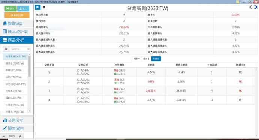Click the magnifier search icon
This screenshot has height=140, width=259.
[6, 49]
